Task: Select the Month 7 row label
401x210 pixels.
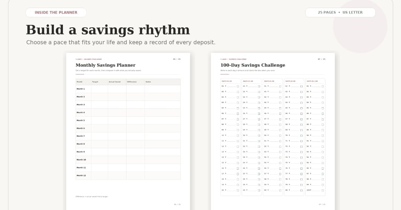Action: coord(81,136)
